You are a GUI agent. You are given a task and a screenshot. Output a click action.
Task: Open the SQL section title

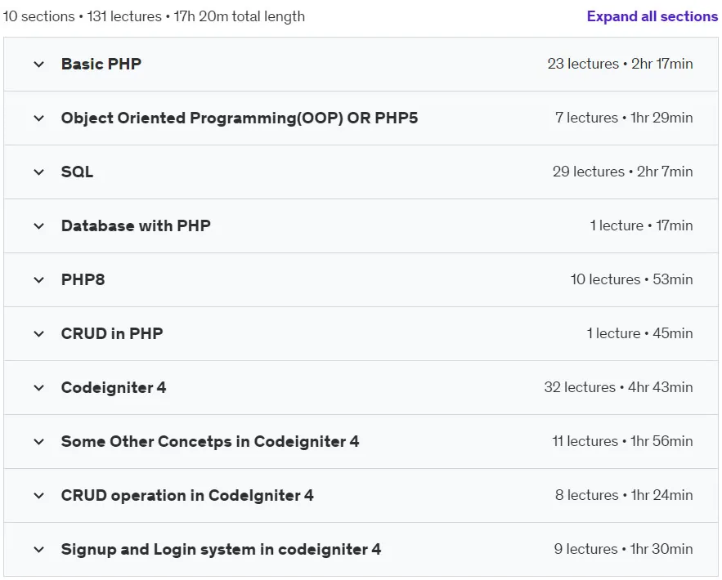78,172
